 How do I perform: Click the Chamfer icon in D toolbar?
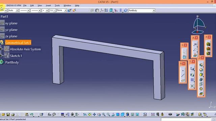201,70
